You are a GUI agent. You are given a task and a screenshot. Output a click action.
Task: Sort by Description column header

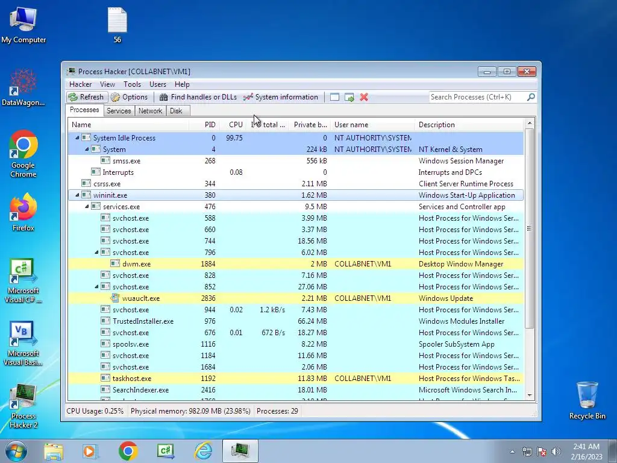pyautogui.click(x=469, y=125)
